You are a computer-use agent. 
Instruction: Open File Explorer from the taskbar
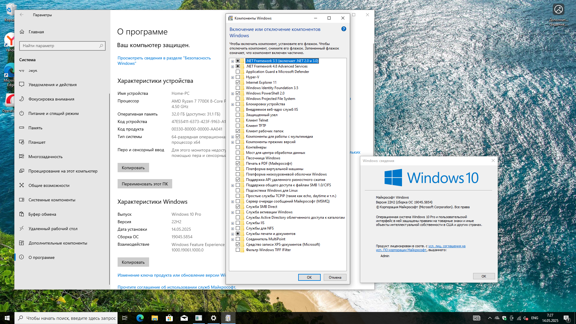click(155, 318)
